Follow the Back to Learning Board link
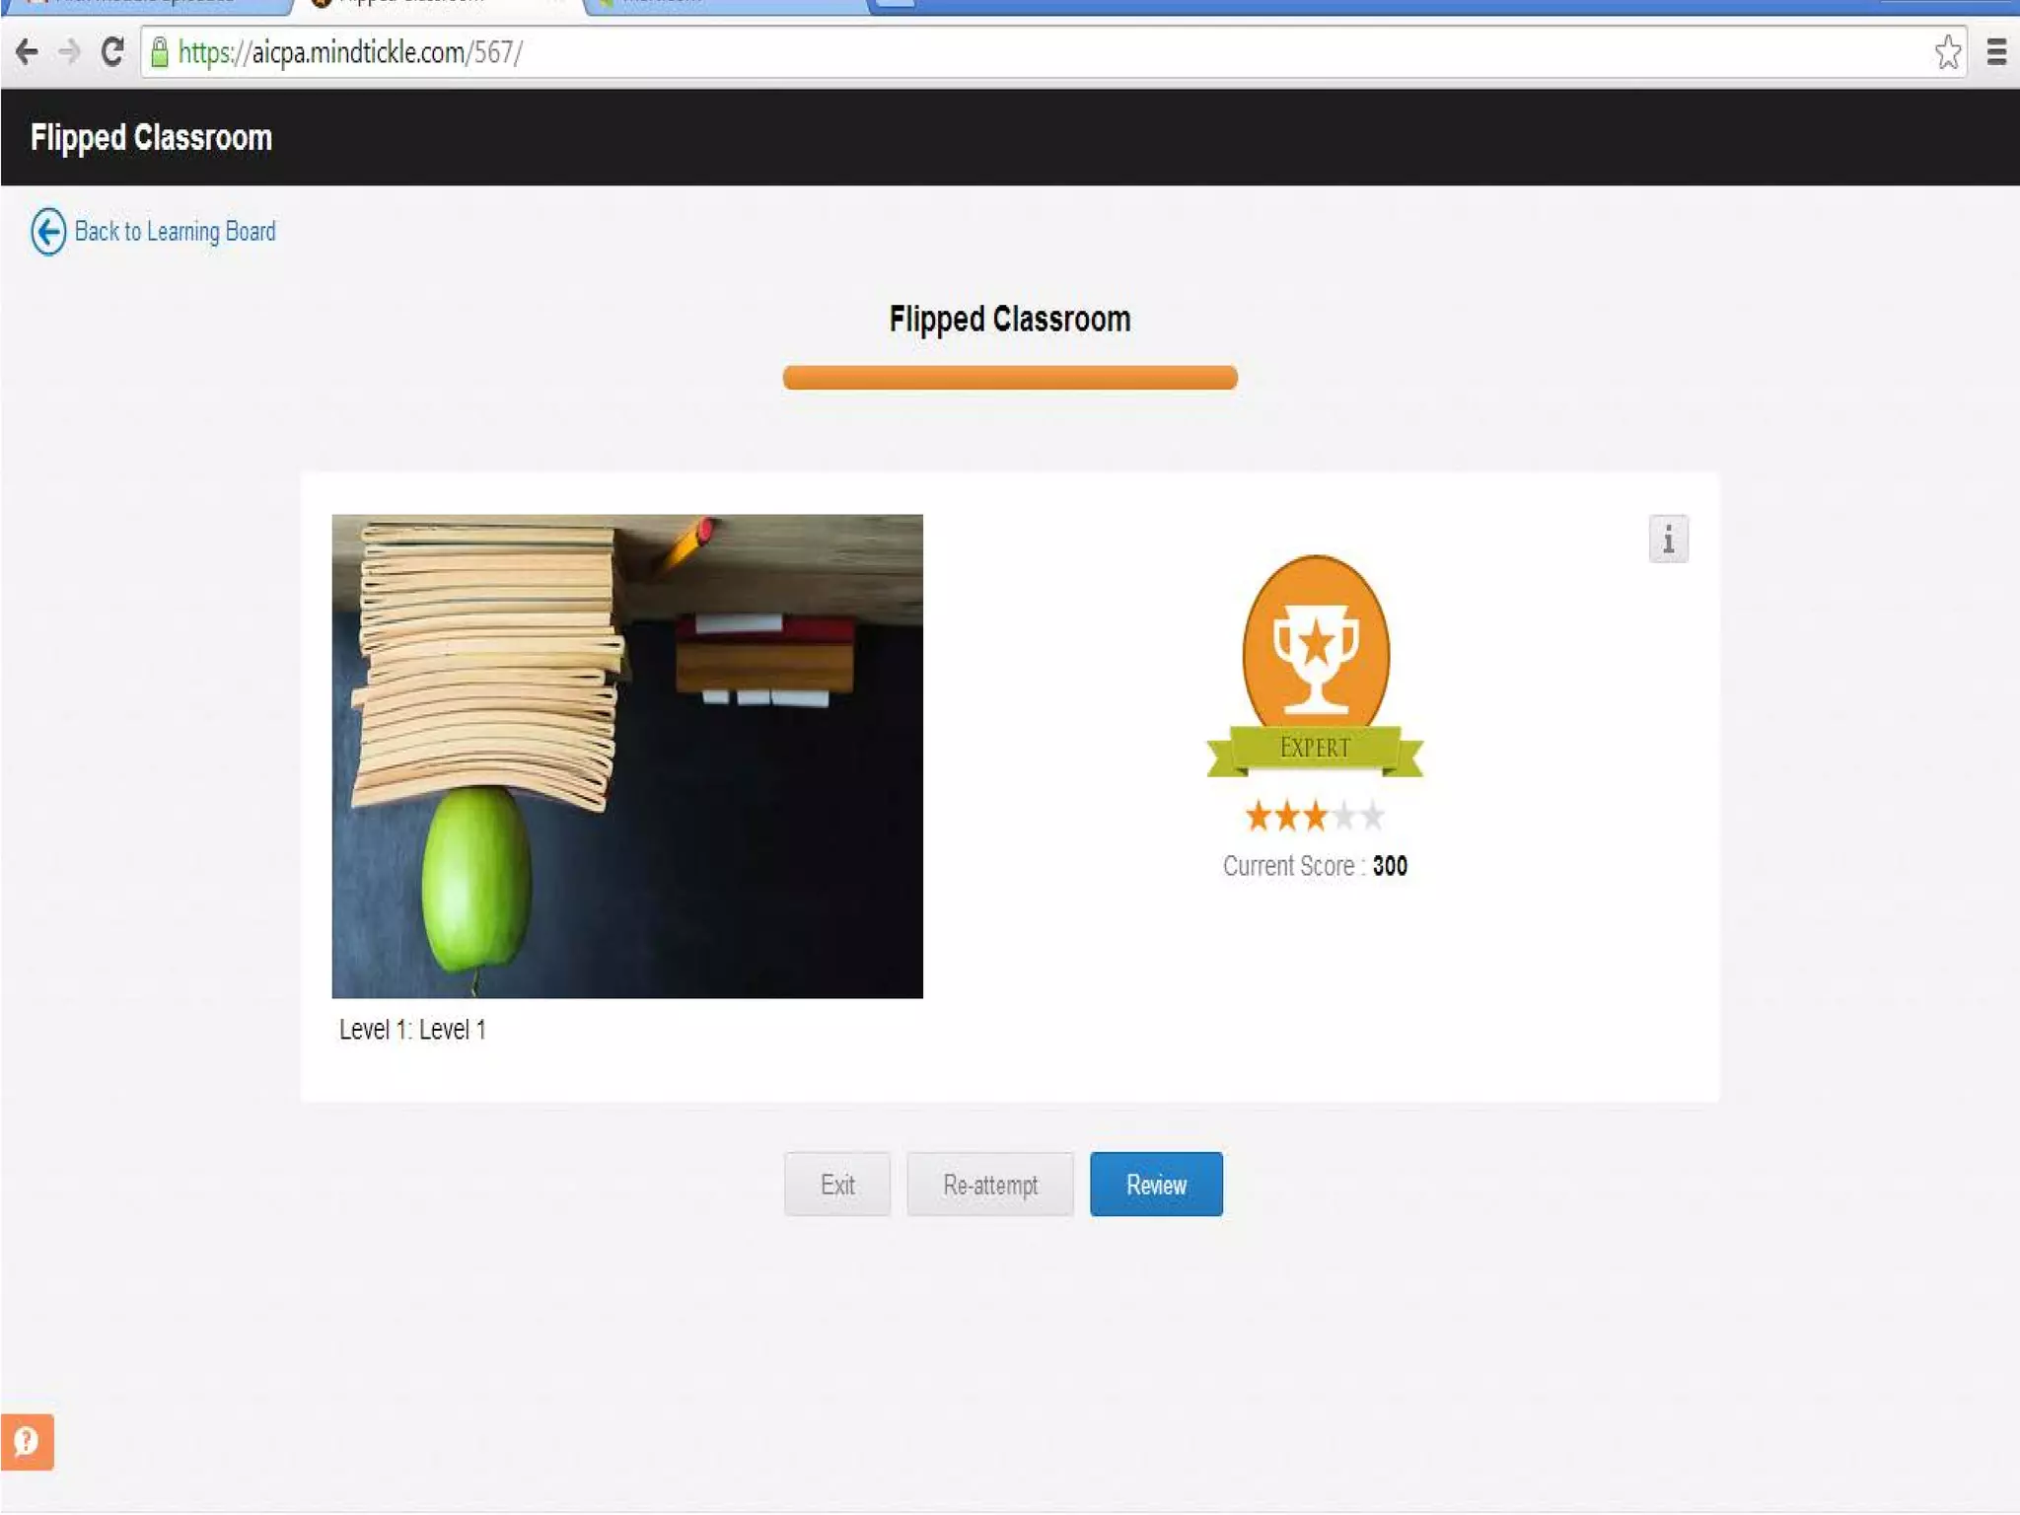2020x1515 pixels. (175, 232)
